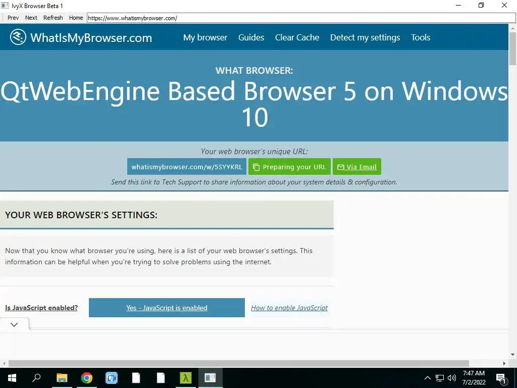Go forward with Next button
The image size is (517, 388).
pos(31,18)
